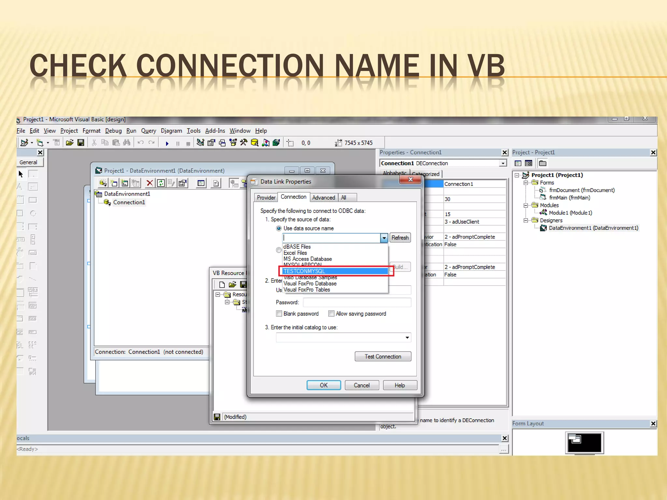Switch to the Provider tab
Screen dimensions: 667x500
(x=266, y=198)
